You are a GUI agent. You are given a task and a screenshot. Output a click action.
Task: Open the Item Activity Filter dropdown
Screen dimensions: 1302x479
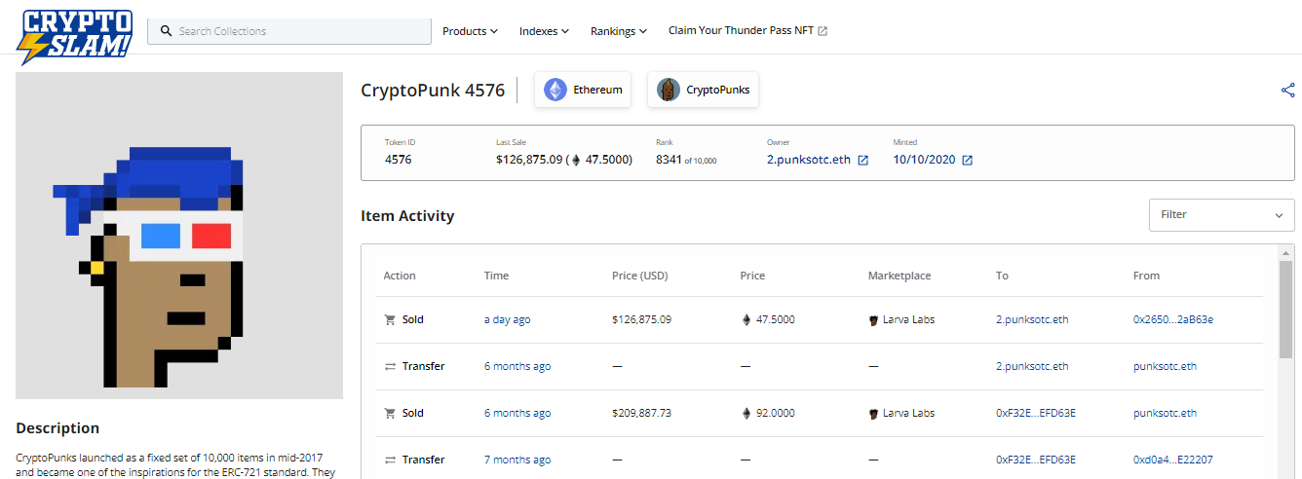click(x=1222, y=214)
